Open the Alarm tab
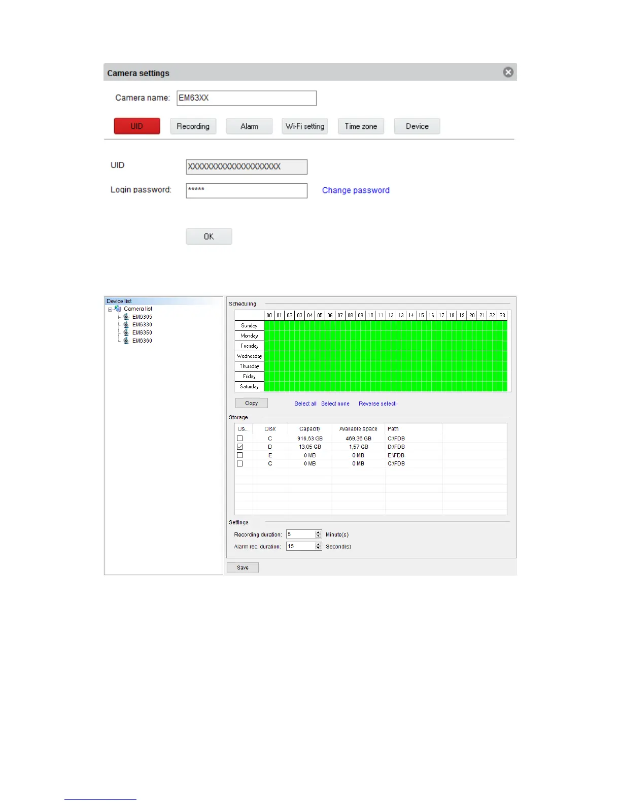 [x=249, y=126]
